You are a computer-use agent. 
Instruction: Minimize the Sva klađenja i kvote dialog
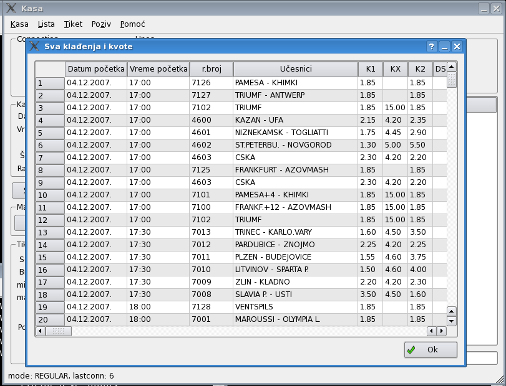[445, 47]
